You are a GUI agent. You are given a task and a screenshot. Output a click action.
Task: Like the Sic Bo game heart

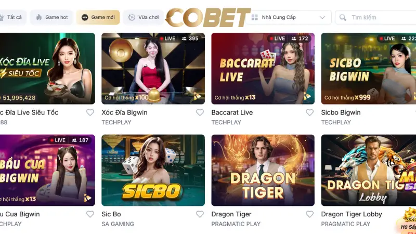[200, 214]
